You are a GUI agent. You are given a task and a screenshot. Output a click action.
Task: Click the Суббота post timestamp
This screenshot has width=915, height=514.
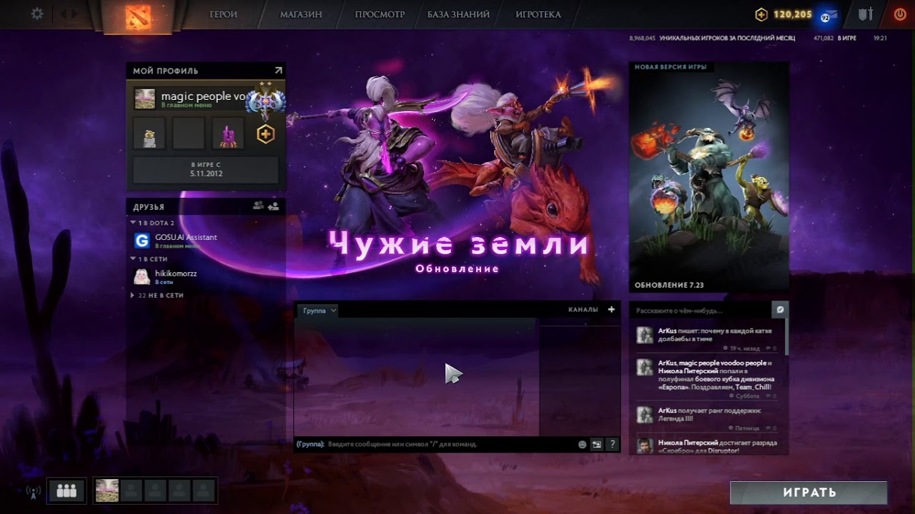tap(748, 395)
